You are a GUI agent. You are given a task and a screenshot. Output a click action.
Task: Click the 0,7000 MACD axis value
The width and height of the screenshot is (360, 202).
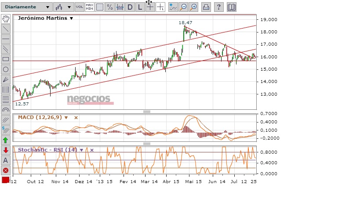click(x=269, y=114)
